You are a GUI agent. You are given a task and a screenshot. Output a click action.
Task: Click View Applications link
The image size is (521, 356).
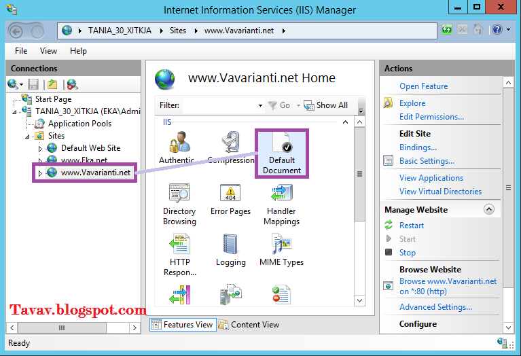431,178
